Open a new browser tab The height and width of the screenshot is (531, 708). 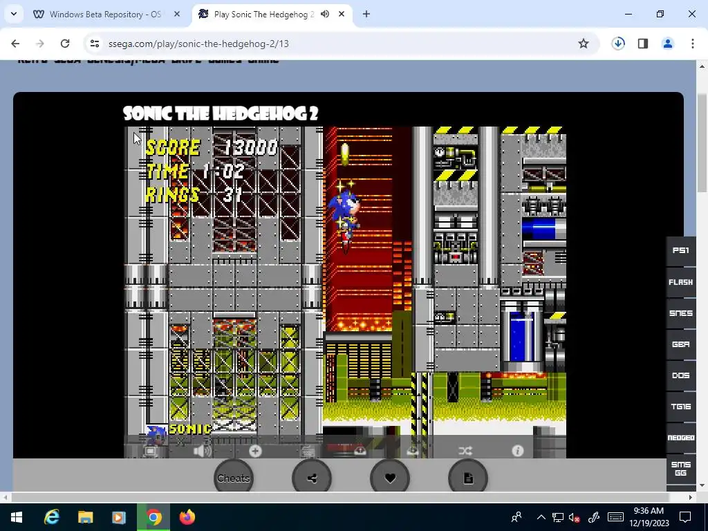point(366,14)
